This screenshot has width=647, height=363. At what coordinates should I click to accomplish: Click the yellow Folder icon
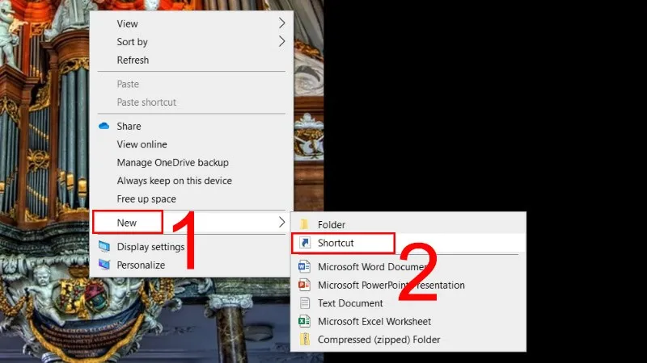(x=305, y=224)
